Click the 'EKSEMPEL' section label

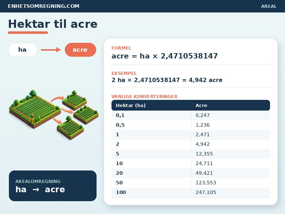point(124,73)
